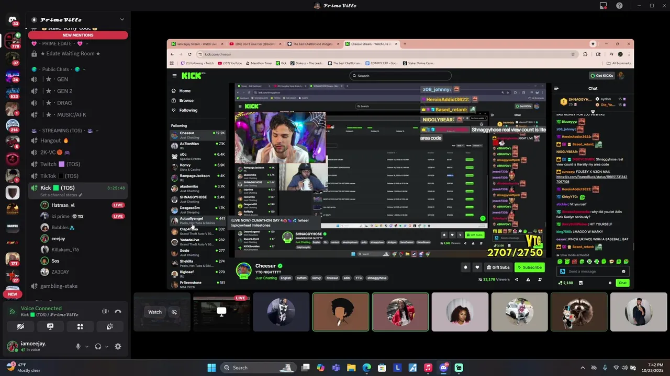This screenshot has height=376, width=670.
Task: Click the Gift Subs button
Action: point(498,267)
